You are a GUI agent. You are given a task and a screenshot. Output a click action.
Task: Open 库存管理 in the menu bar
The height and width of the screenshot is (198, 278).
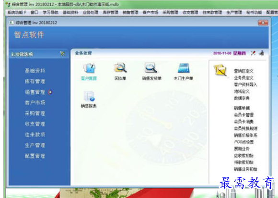(110, 12)
